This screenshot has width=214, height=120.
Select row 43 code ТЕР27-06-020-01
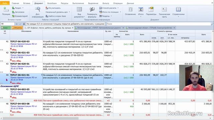(x=20, y=64)
